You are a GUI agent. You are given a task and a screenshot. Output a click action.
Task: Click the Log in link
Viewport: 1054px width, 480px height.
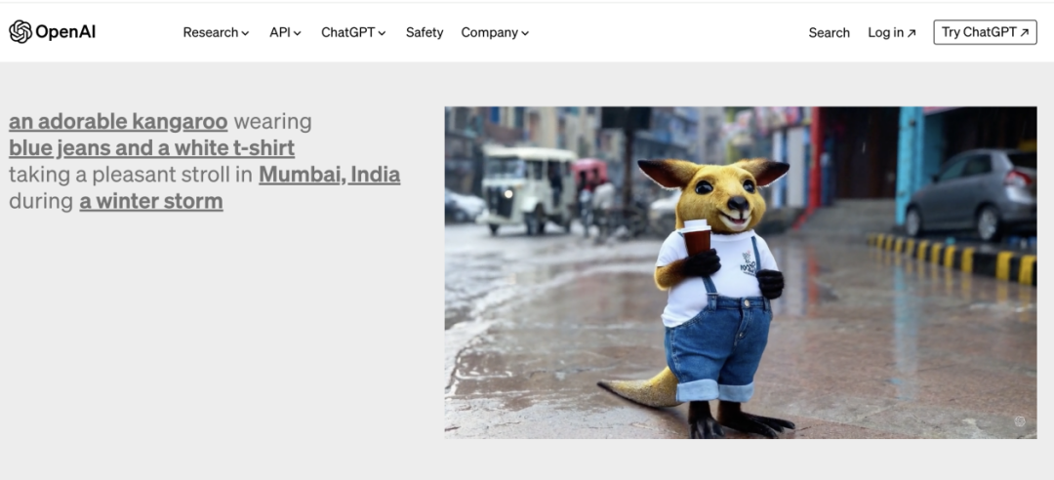[885, 32]
